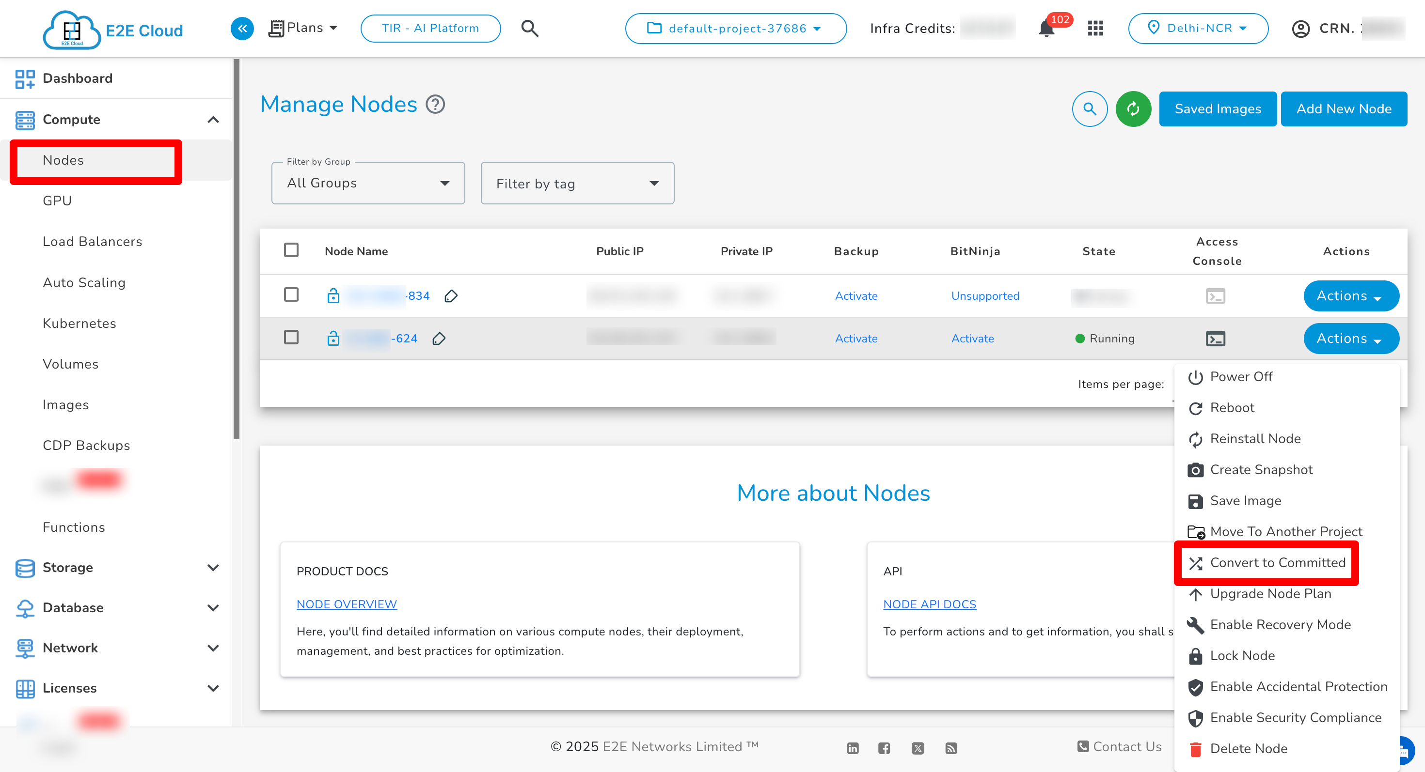Click lock icon of node -624
This screenshot has width=1425, height=772.
(333, 338)
